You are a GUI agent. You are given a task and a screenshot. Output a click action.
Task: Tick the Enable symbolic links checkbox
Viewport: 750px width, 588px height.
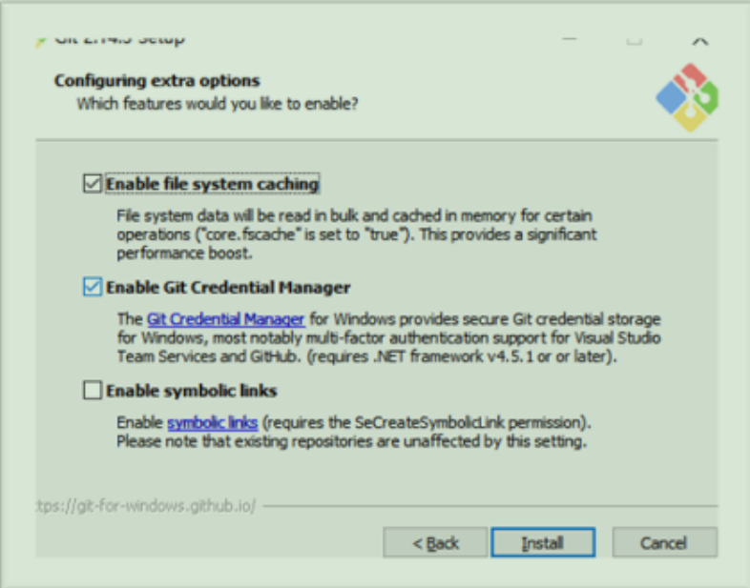(x=93, y=390)
